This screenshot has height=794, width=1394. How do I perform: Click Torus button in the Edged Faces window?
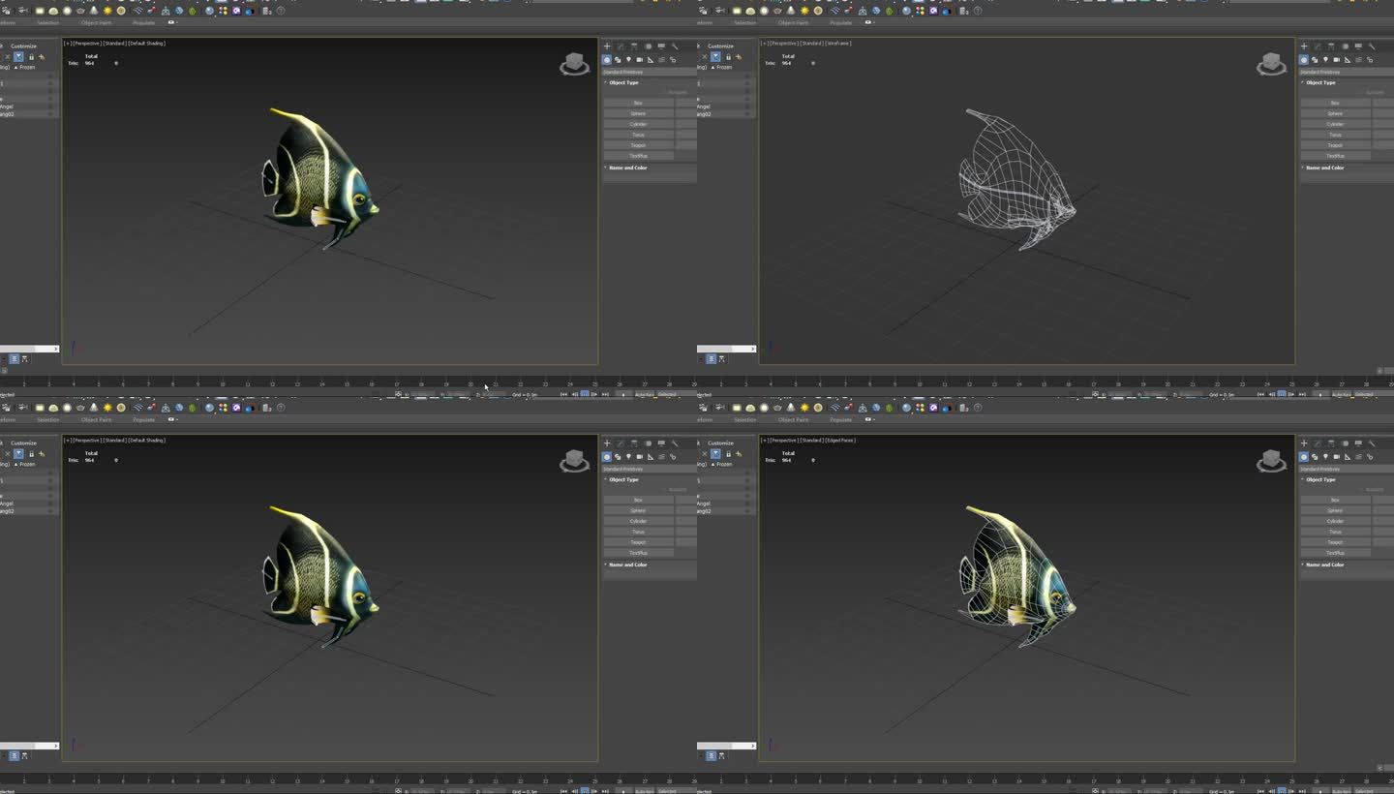click(1335, 532)
